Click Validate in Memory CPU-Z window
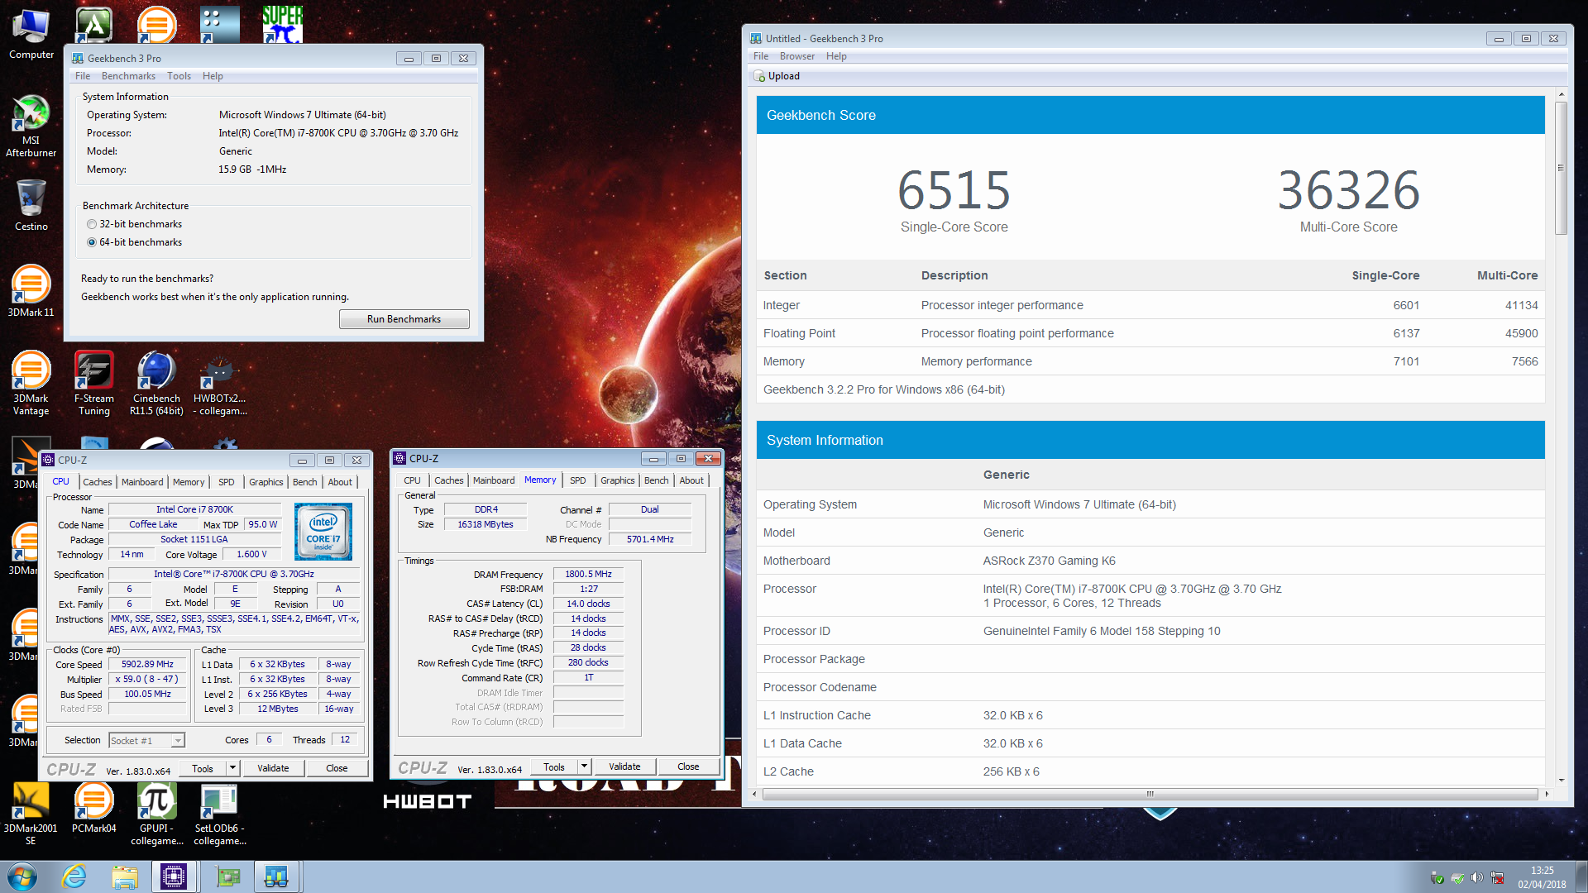The image size is (1588, 893). pyautogui.click(x=624, y=766)
